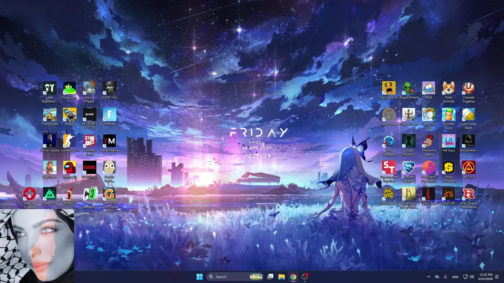Viewport: 504px width, 283px height.
Task: Open Counter-Strike 2 icon
Action: (x=70, y=145)
